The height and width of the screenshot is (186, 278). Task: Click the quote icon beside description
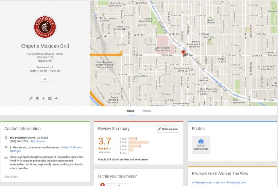[6, 158]
